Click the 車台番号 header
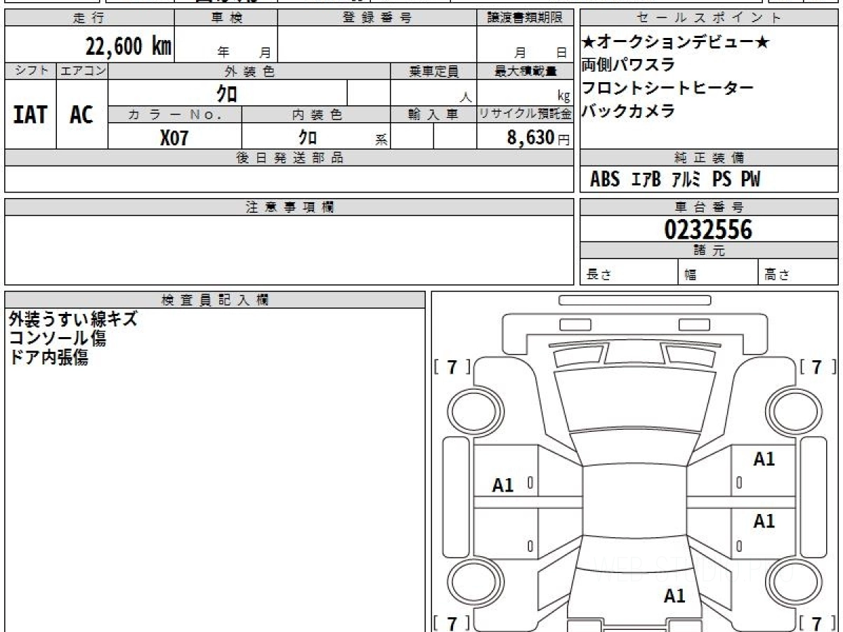843x632 pixels. pos(709,207)
